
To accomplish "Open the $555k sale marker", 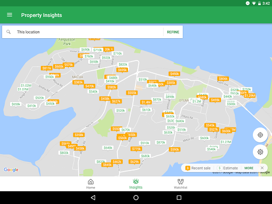I will [132, 93].
